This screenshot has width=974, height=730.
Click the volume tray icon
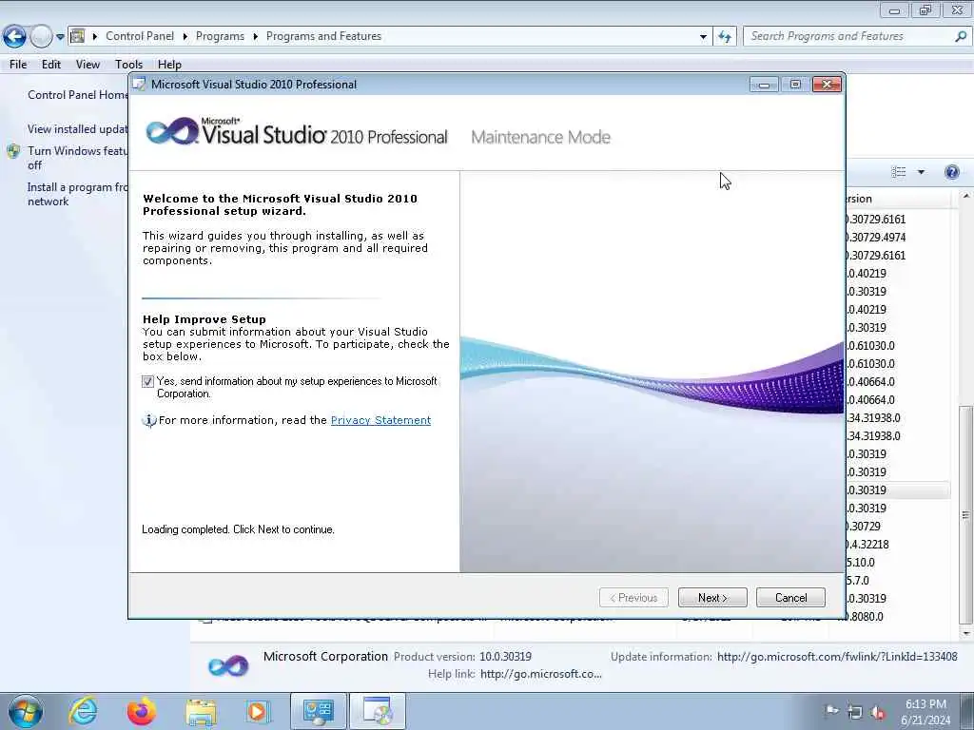[x=878, y=712]
